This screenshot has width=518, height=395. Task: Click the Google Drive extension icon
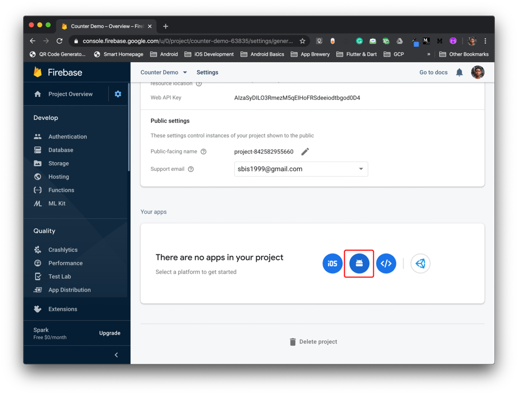click(x=399, y=41)
